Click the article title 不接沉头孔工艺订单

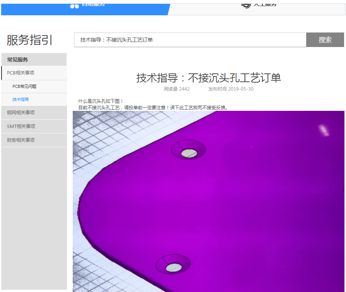point(209,77)
